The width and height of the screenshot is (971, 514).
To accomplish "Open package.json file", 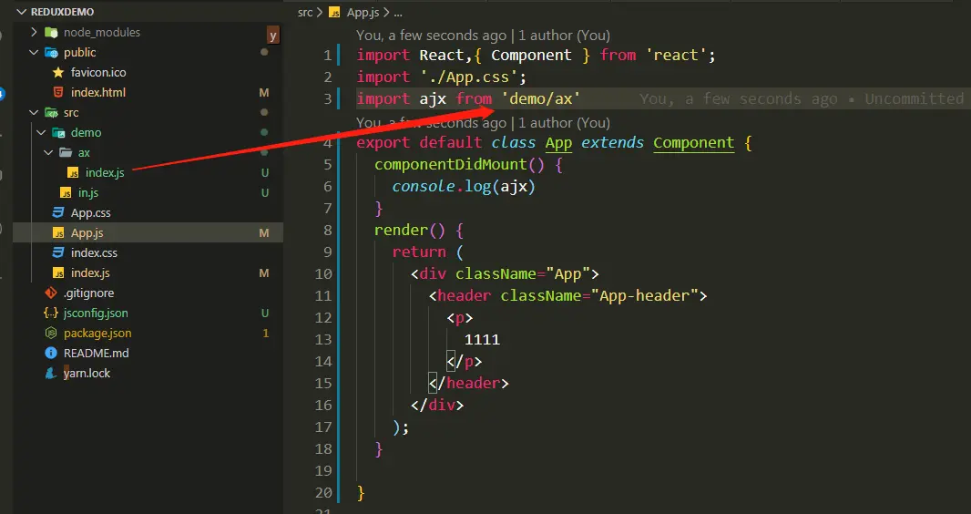I will (97, 334).
